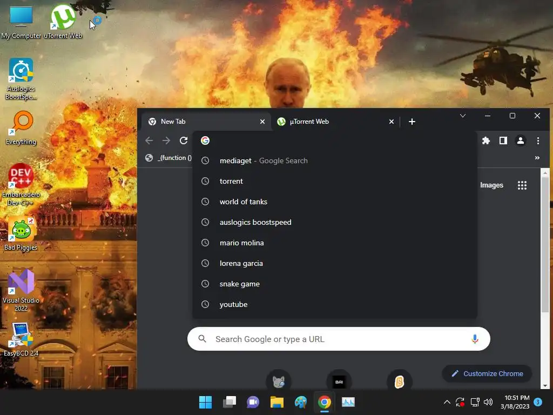Toggle Chrome side panel icon
Screen dimensions: 553x415
tap(503, 141)
